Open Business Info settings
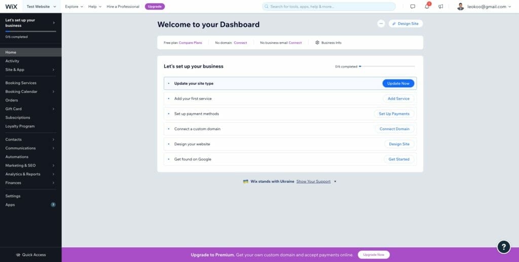 pyautogui.click(x=328, y=43)
